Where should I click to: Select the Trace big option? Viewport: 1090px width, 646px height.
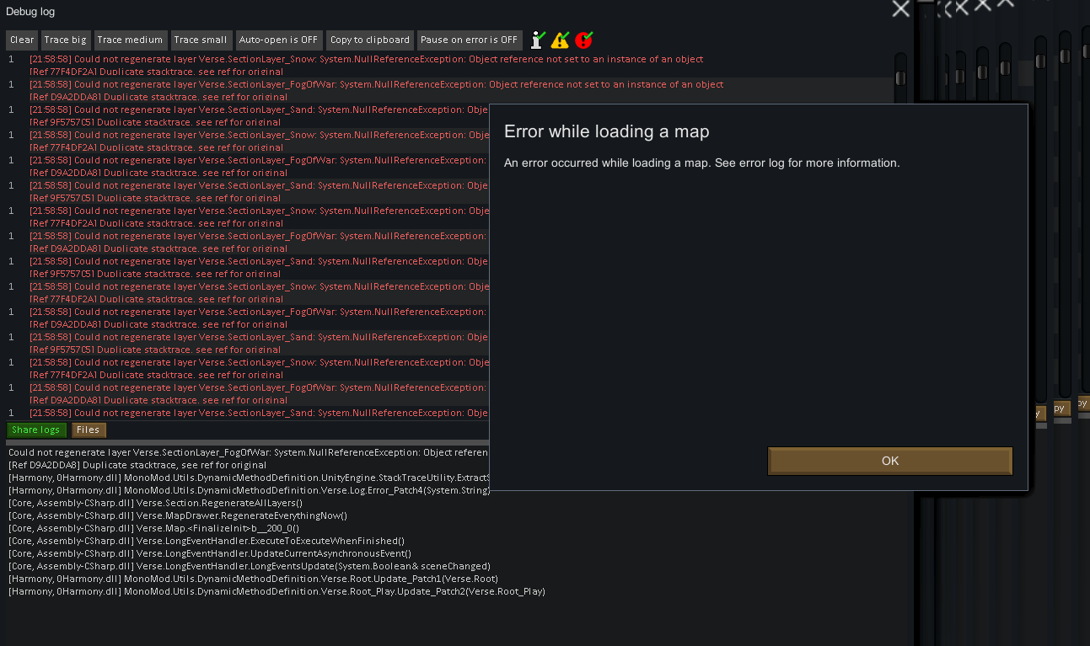(66, 40)
